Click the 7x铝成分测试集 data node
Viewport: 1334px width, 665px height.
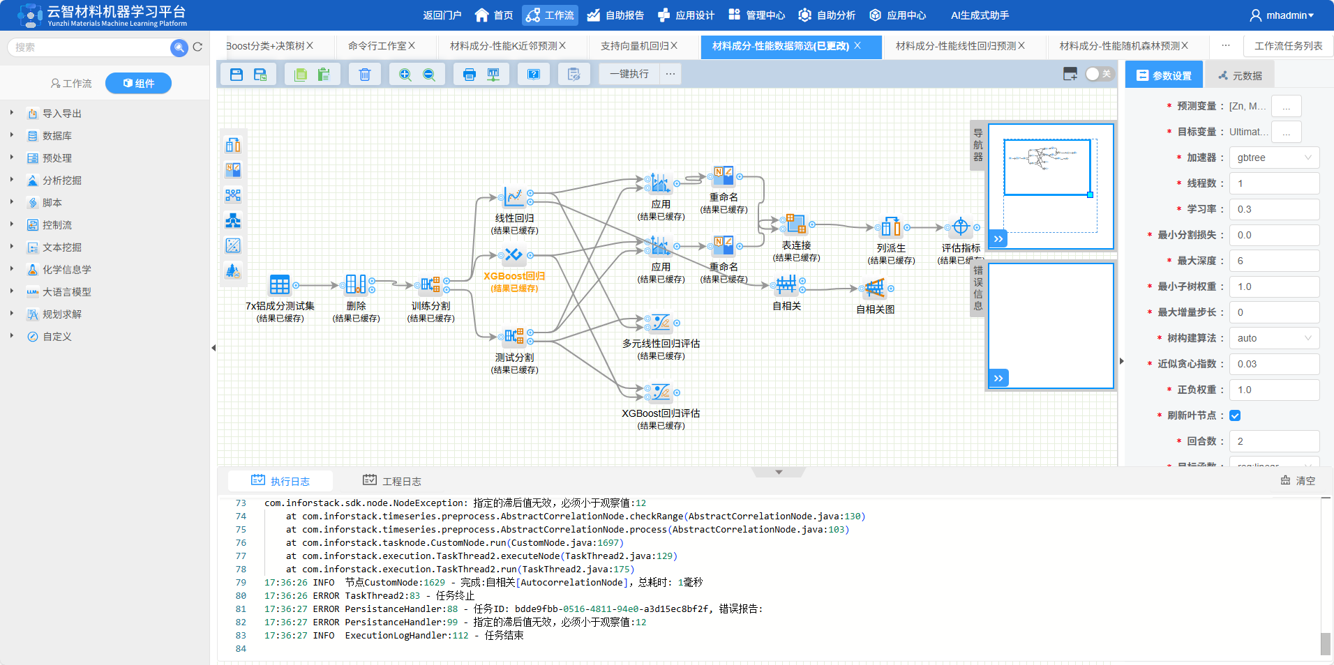click(x=279, y=285)
